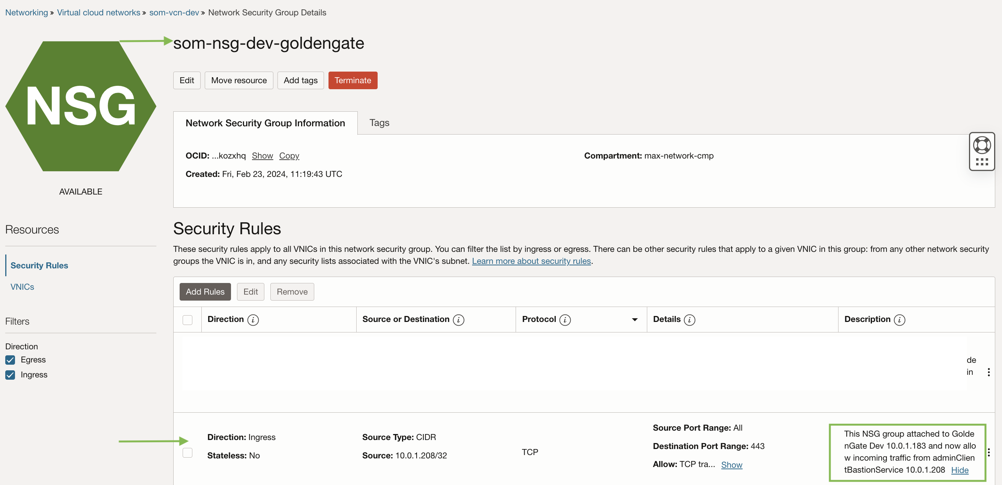Open the Protocol column sort dropdown arrow
The height and width of the screenshot is (485, 1002).
coord(634,320)
